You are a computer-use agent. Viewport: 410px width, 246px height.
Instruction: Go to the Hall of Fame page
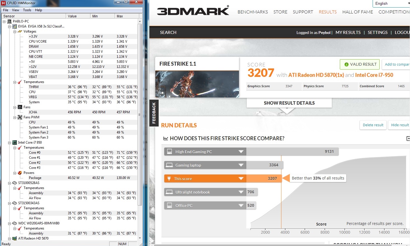pos(357,12)
